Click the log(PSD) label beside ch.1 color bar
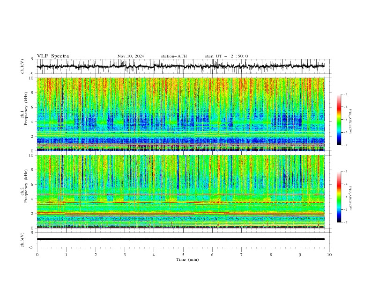Viewport: 371px width, 286px height. [350, 122]
